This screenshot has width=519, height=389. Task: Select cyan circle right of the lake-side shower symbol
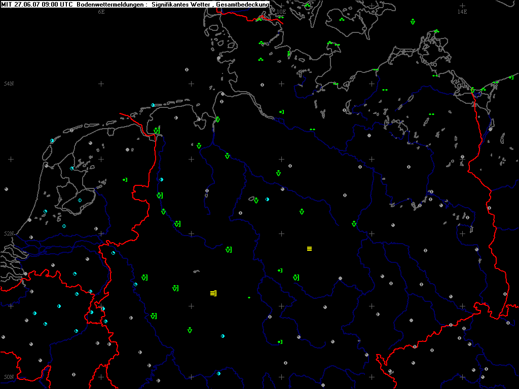tap(267, 200)
